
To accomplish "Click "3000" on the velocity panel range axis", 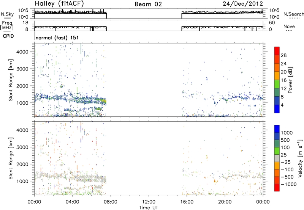I will coord(22,147).
